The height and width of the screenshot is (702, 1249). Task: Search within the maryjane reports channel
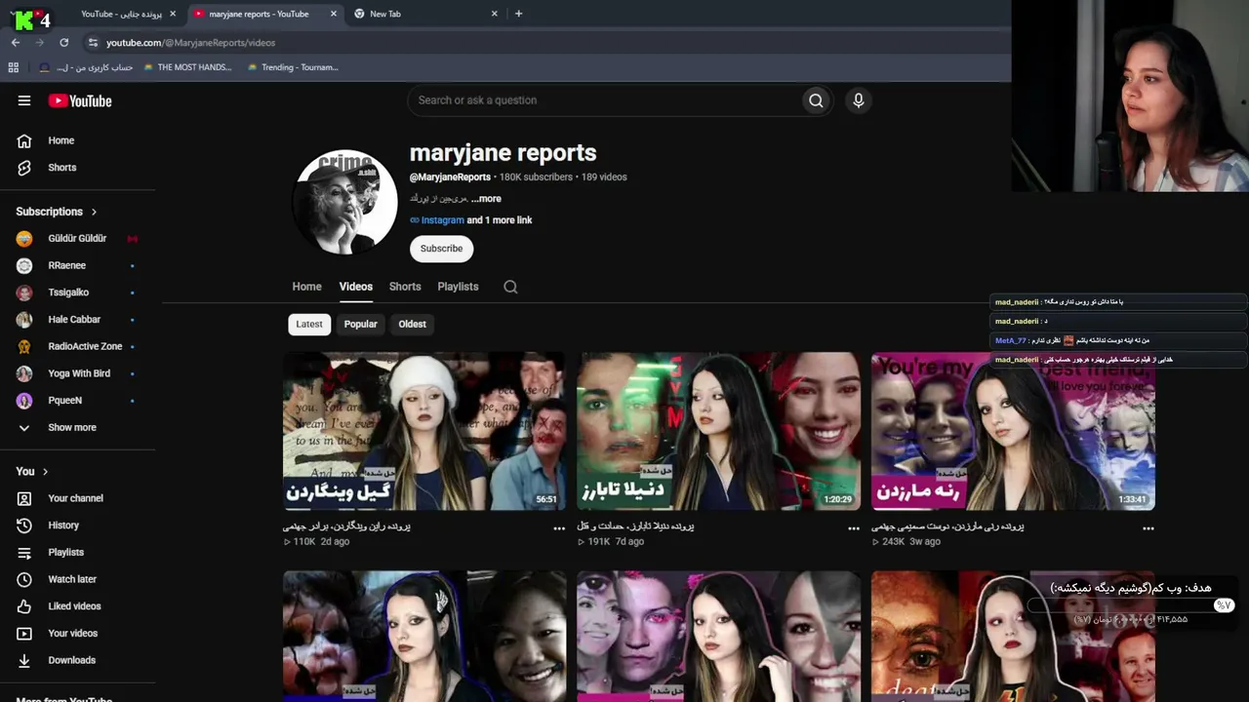[510, 287]
